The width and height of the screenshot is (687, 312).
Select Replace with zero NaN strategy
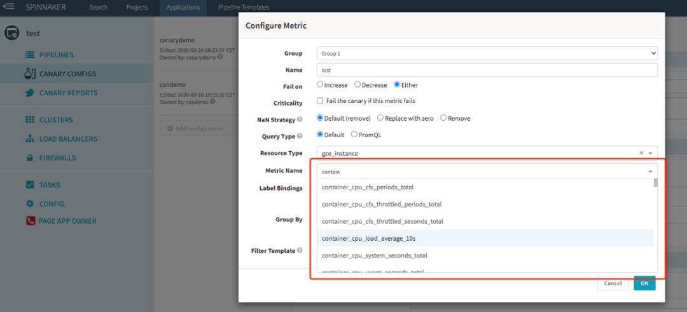pyautogui.click(x=380, y=118)
